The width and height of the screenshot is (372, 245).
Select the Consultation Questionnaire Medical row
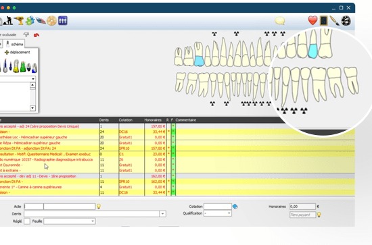pyautogui.click(x=177, y=154)
